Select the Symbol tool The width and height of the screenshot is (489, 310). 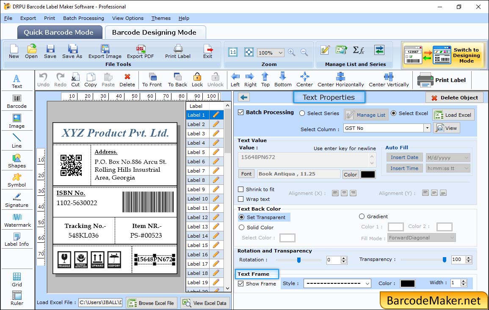click(17, 180)
